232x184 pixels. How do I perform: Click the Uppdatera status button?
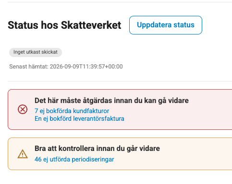coord(166,25)
